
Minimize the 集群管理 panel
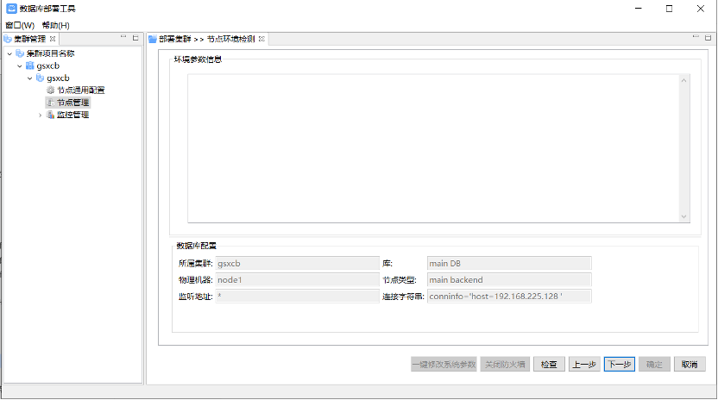coord(123,36)
